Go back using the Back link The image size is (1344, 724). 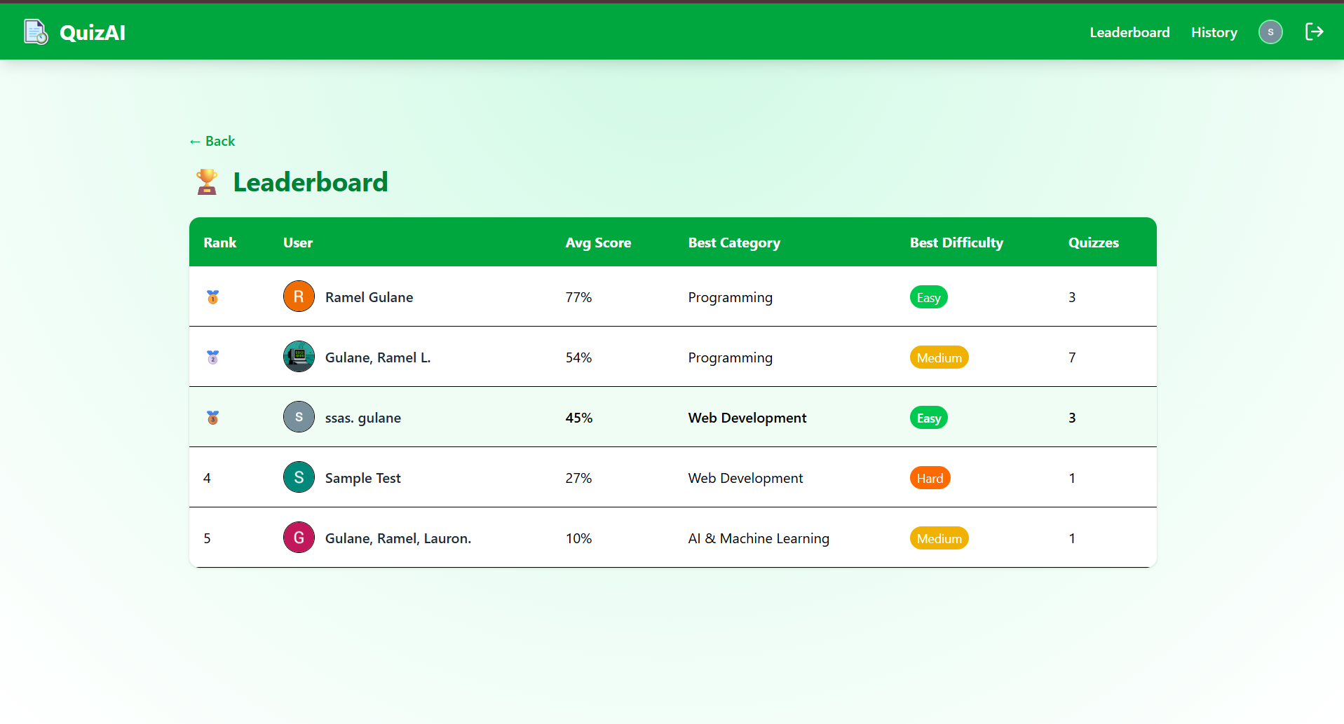[x=212, y=141]
